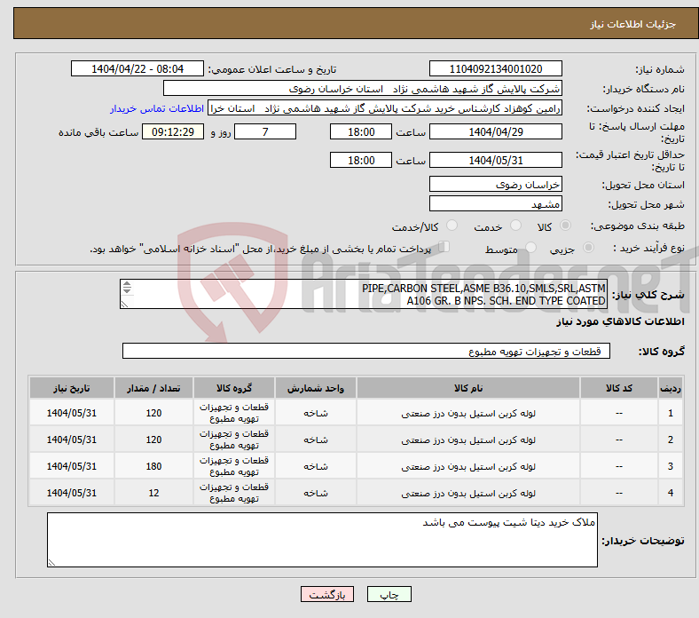
Task: Click the item name in row 1
Action: coord(468,413)
